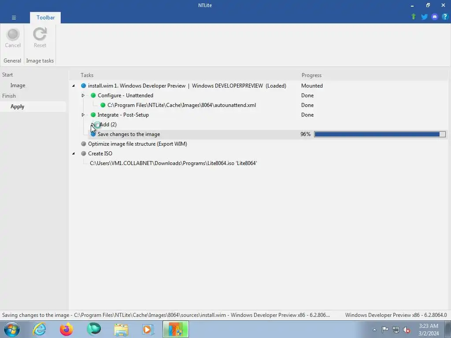
Task: Click the Show desktop strip
Action: coord(448,329)
